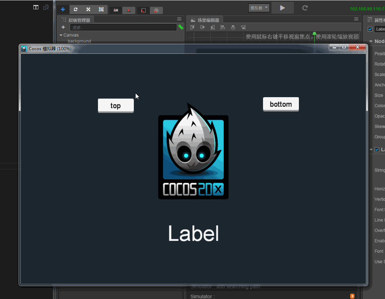The width and height of the screenshot is (385, 299).
Task: Align nodes to vertical center
Action: pyautogui.click(x=202, y=27)
